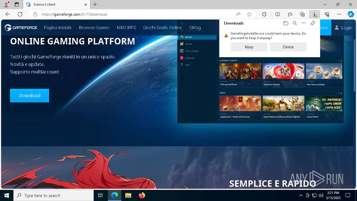View site information lock icon
The width and height of the screenshot is (357, 201).
35,14
